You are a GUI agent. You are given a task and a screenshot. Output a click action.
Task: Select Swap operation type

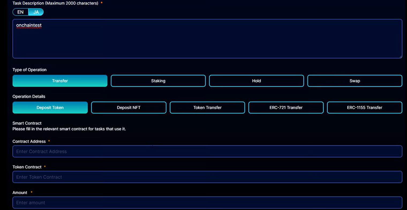355,81
